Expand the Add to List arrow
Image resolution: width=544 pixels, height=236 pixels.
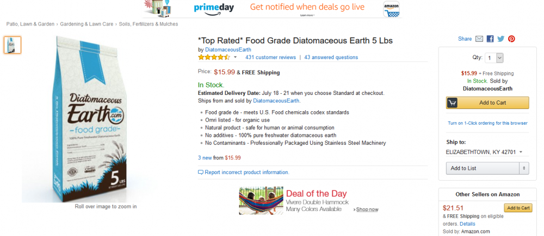tap(524, 168)
